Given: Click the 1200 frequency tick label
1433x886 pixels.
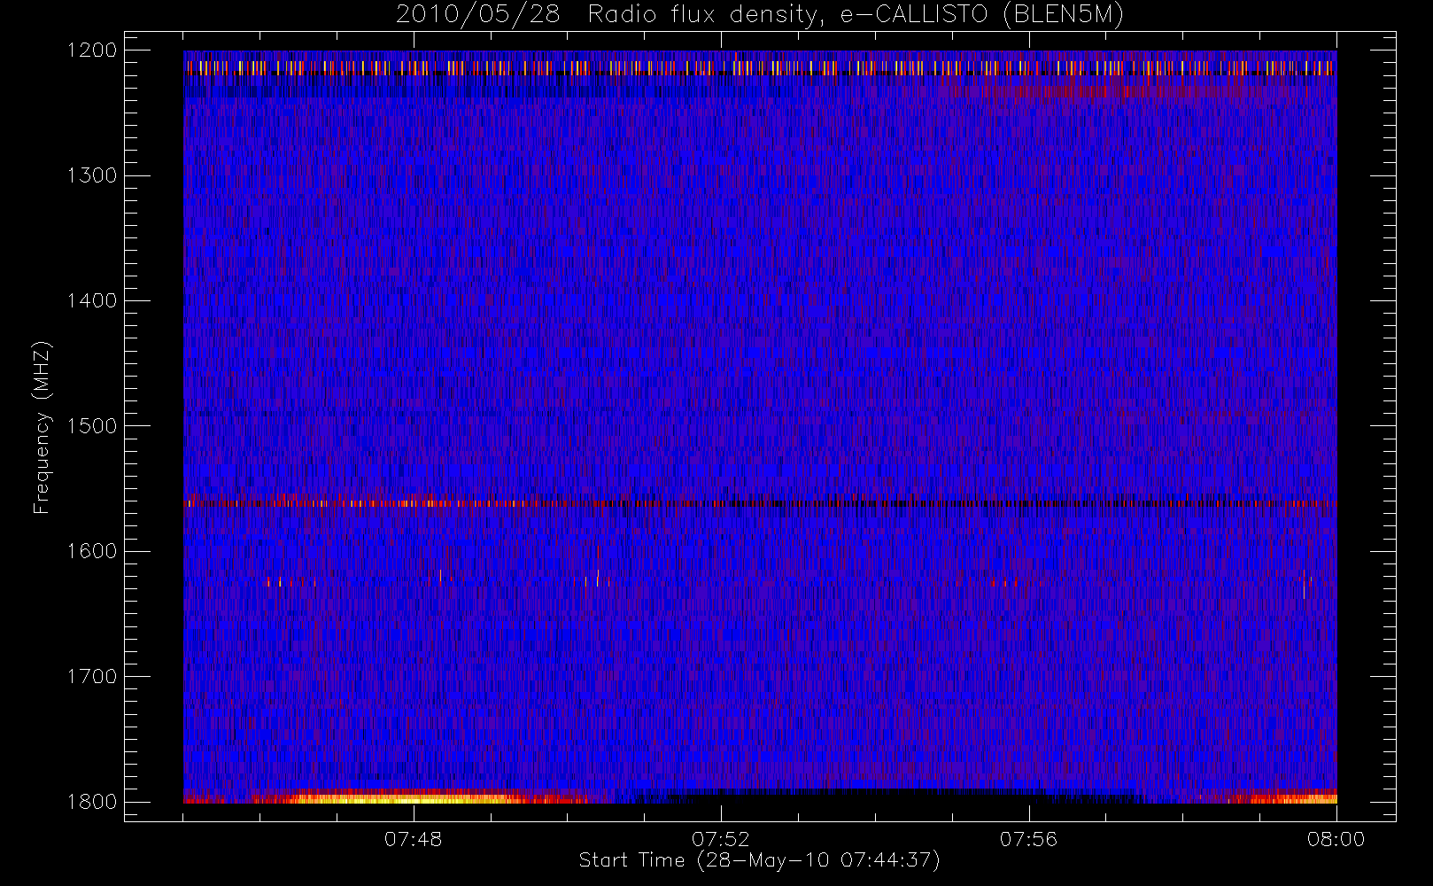Looking at the screenshot, I should coord(92,51).
